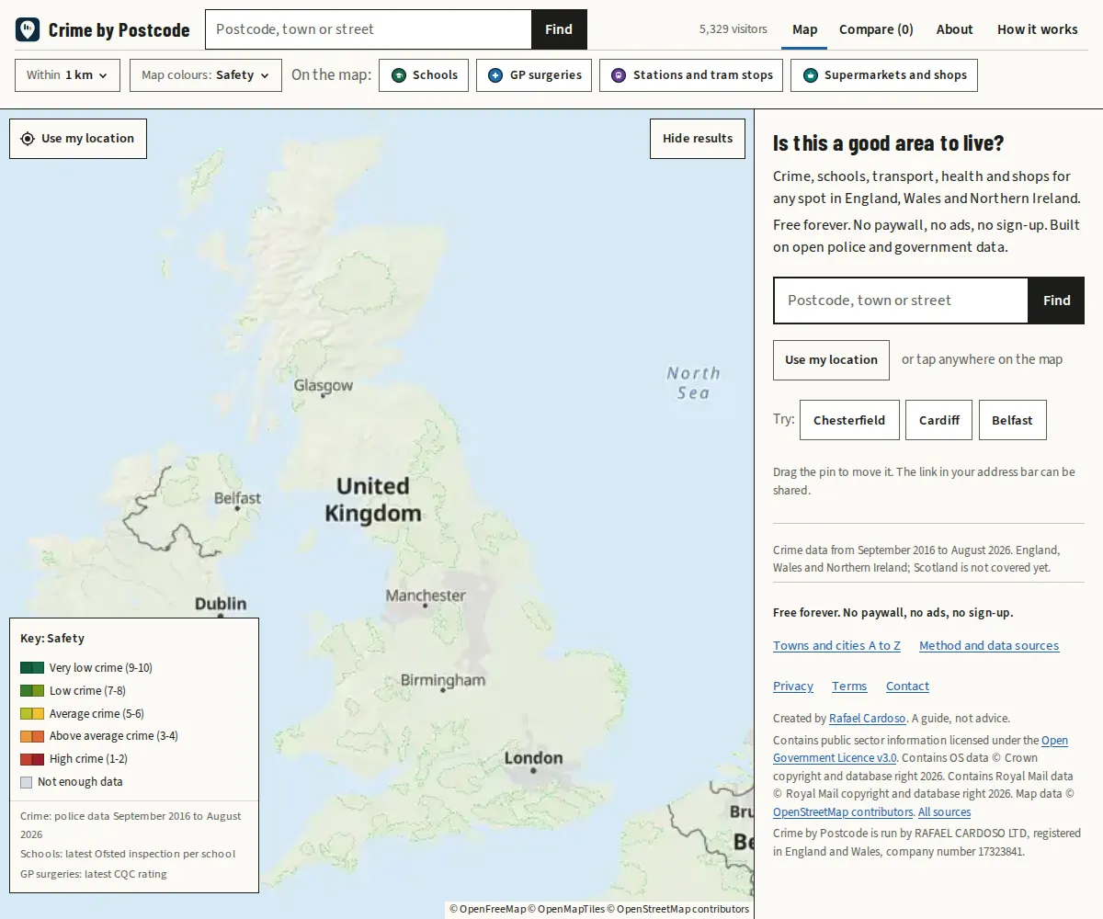Toggle Schools on the map
Viewport: 1103px width, 919px height.
424,75
